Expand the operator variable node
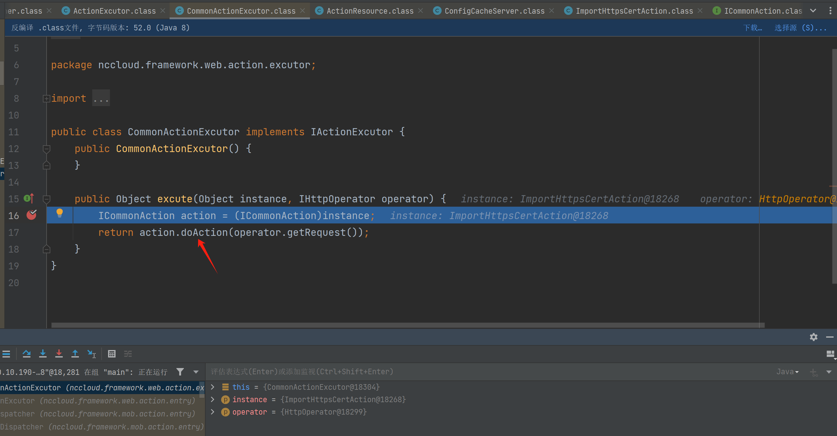The height and width of the screenshot is (436, 837). coord(213,412)
